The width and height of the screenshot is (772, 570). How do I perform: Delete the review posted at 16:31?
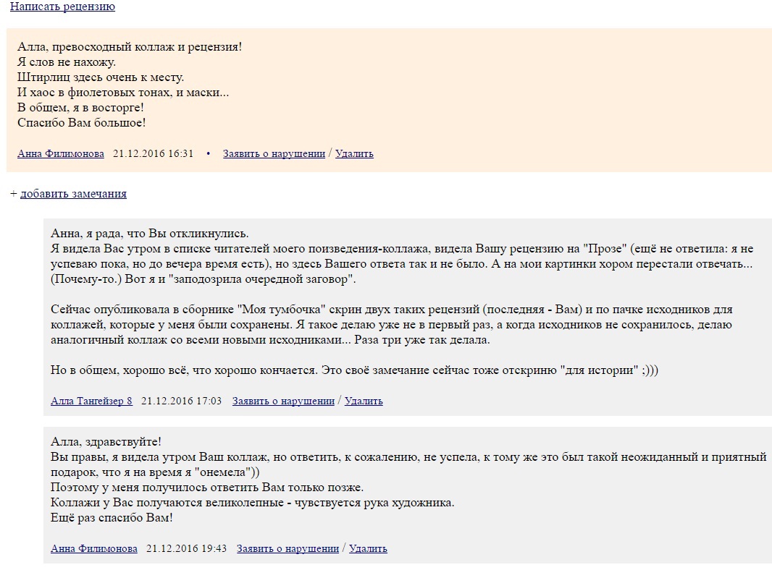point(354,153)
